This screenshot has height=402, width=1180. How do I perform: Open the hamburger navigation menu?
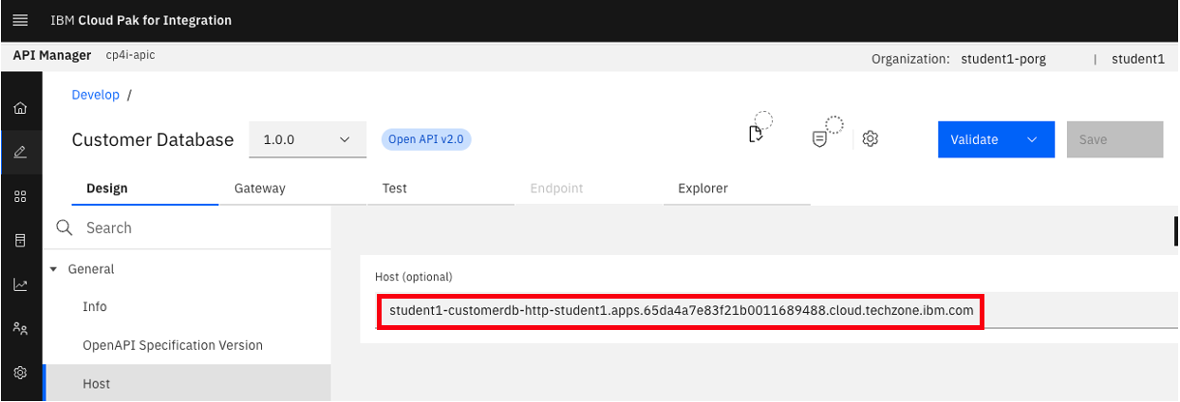(x=20, y=20)
